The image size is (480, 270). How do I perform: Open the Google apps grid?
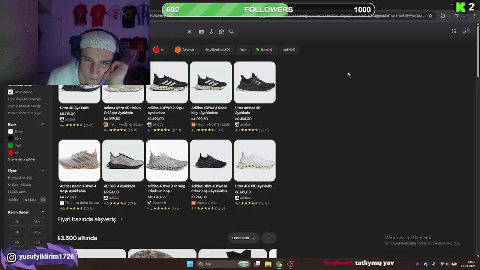click(x=454, y=31)
